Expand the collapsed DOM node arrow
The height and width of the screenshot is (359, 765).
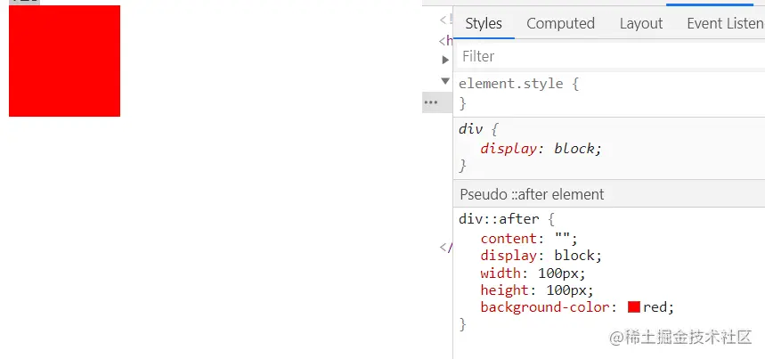coord(445,60)
